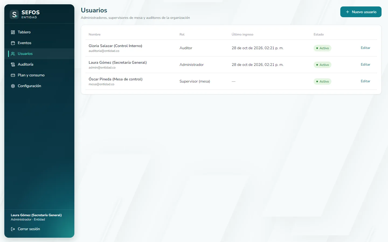Edit Óscar Pineda's user record

click(x=365, y=81)
